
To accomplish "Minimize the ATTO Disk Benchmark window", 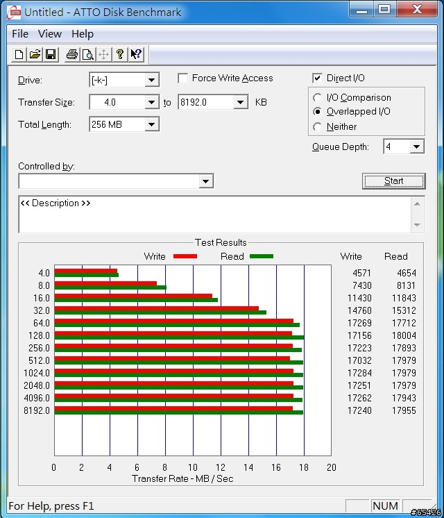I will 362,10.
